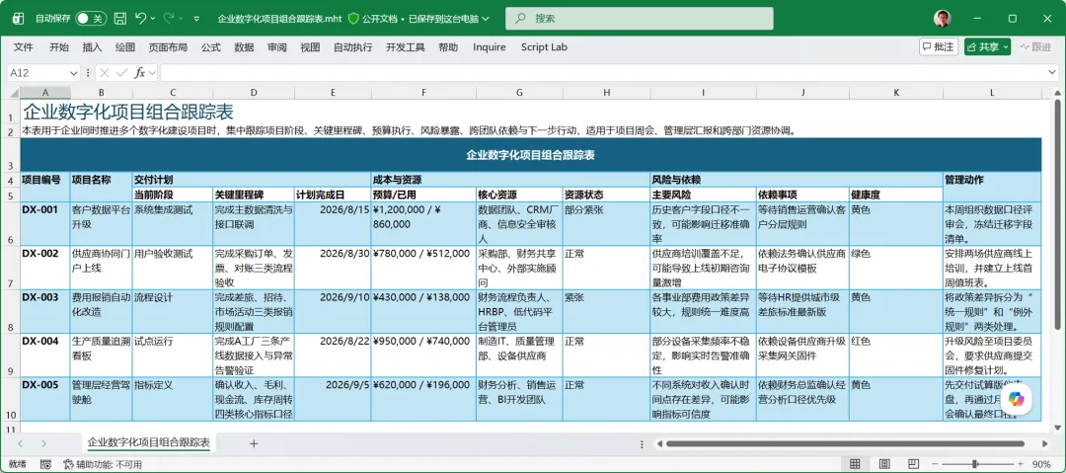Click the macro recording icon in status bar
This screenshot has height=473, width=1066.
pyautogui.click(x=45, y=464)
